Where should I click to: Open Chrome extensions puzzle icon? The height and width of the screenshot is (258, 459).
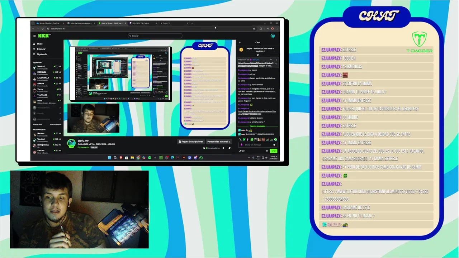click(261, 29)
